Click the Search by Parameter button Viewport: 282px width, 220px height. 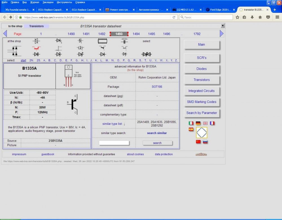(202, 113)
